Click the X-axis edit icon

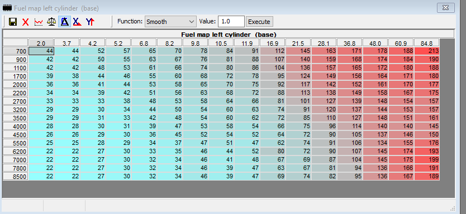(x=77, y=22)
